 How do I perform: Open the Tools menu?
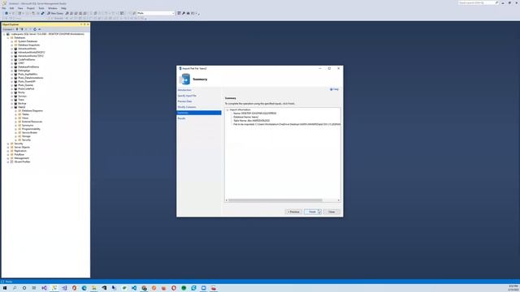point(41,8)
